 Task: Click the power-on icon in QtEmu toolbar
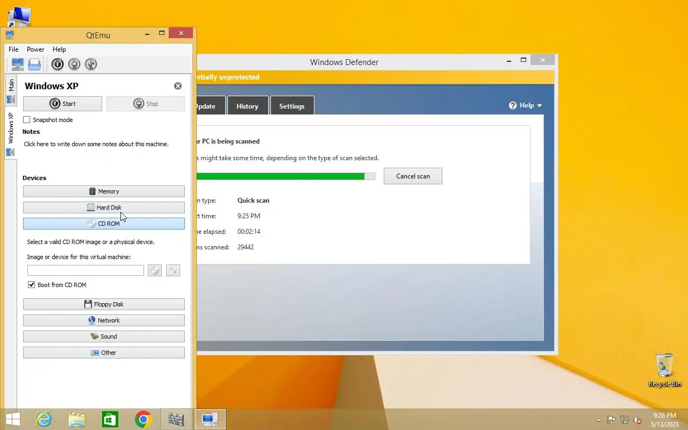coord(58,64)
